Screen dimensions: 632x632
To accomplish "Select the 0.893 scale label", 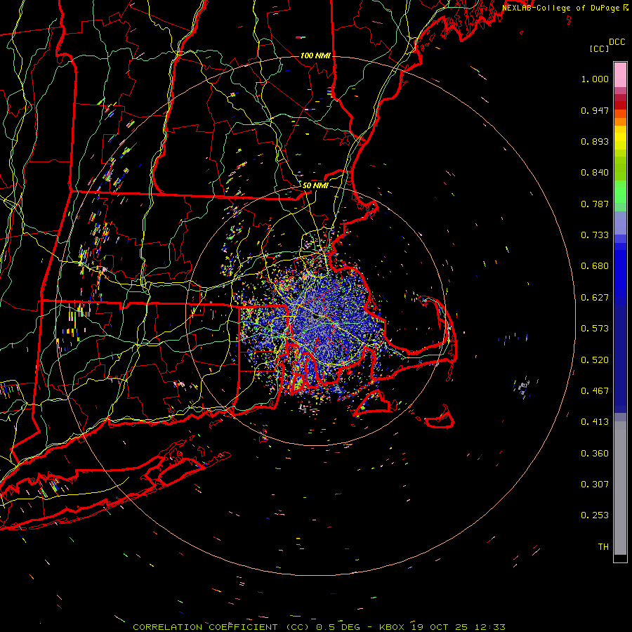I will coord(595,141).
